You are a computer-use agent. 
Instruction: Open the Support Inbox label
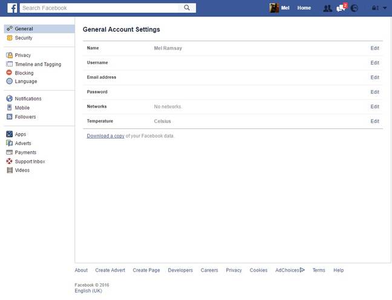click(30, 161)
